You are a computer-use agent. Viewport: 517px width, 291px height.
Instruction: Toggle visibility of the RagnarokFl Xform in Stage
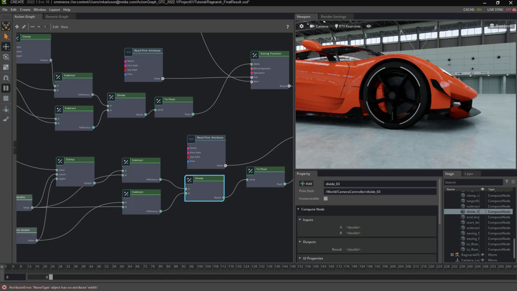(x=483, y=255)
